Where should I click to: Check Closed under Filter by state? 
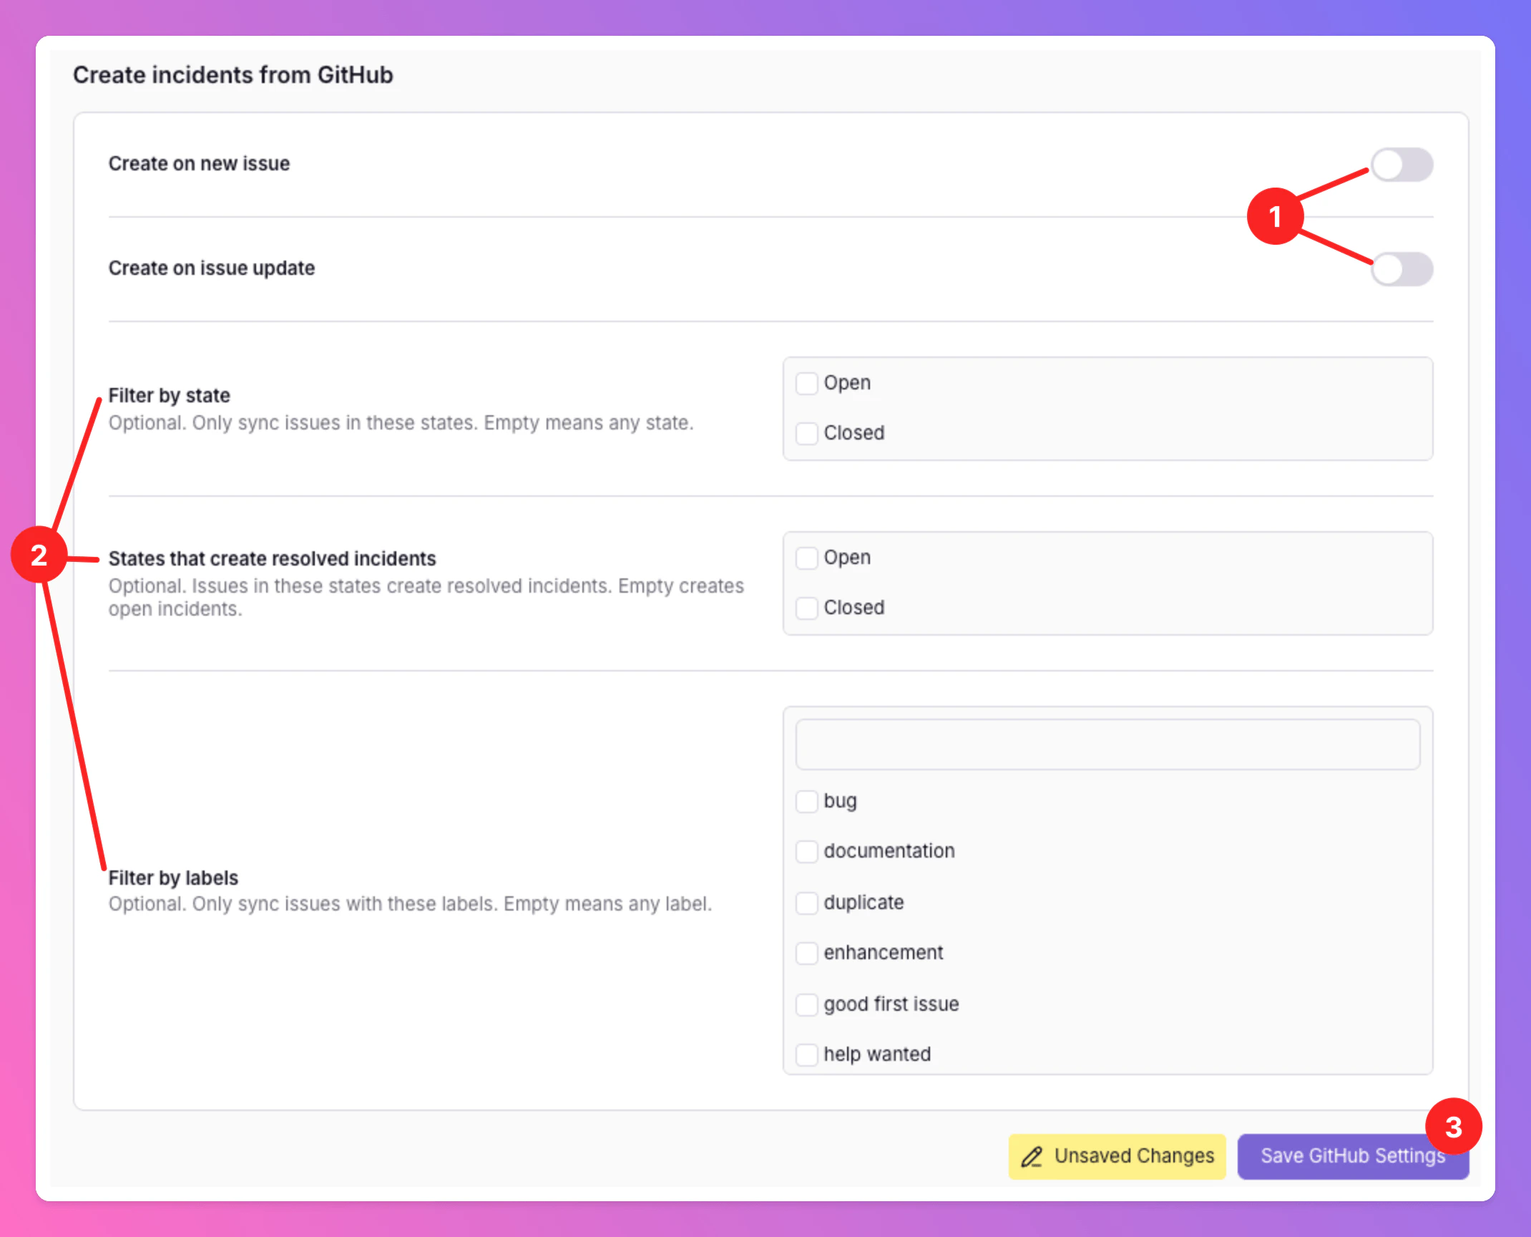pyautogui.click(x=806, y=433)
